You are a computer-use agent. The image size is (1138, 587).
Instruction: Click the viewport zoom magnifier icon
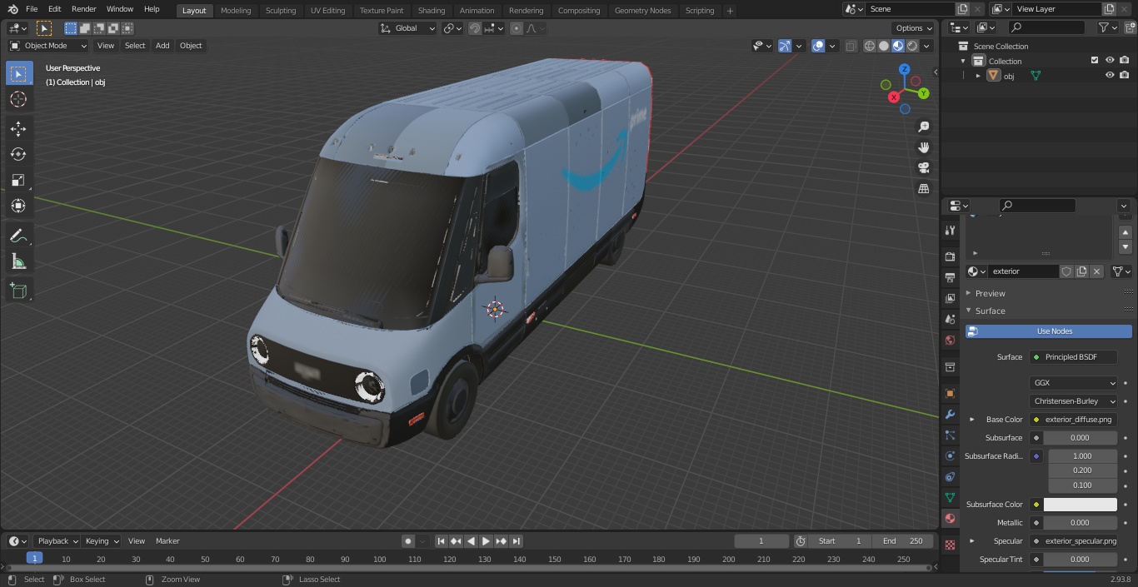(x=924, y=127)
